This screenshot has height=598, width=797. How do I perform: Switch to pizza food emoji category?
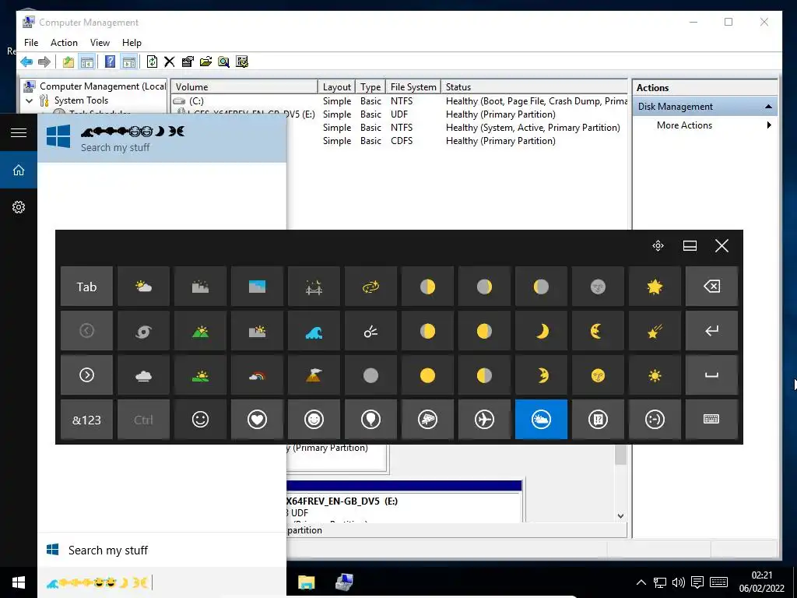[x=427, y=420]
